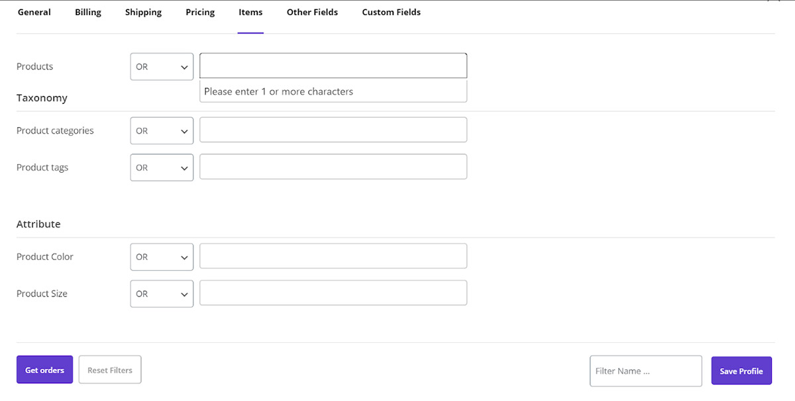Click the Save Profile button

point(741,371)
